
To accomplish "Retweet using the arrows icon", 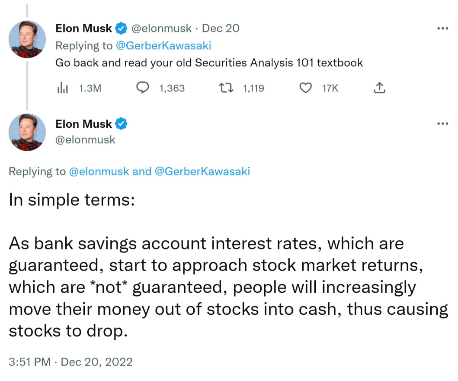I will tap(226, 88).
